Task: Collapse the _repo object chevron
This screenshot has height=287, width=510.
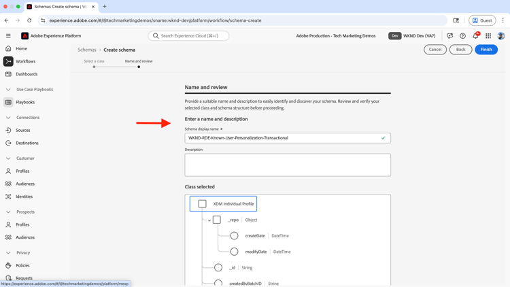Action: [x=209, y=220]
